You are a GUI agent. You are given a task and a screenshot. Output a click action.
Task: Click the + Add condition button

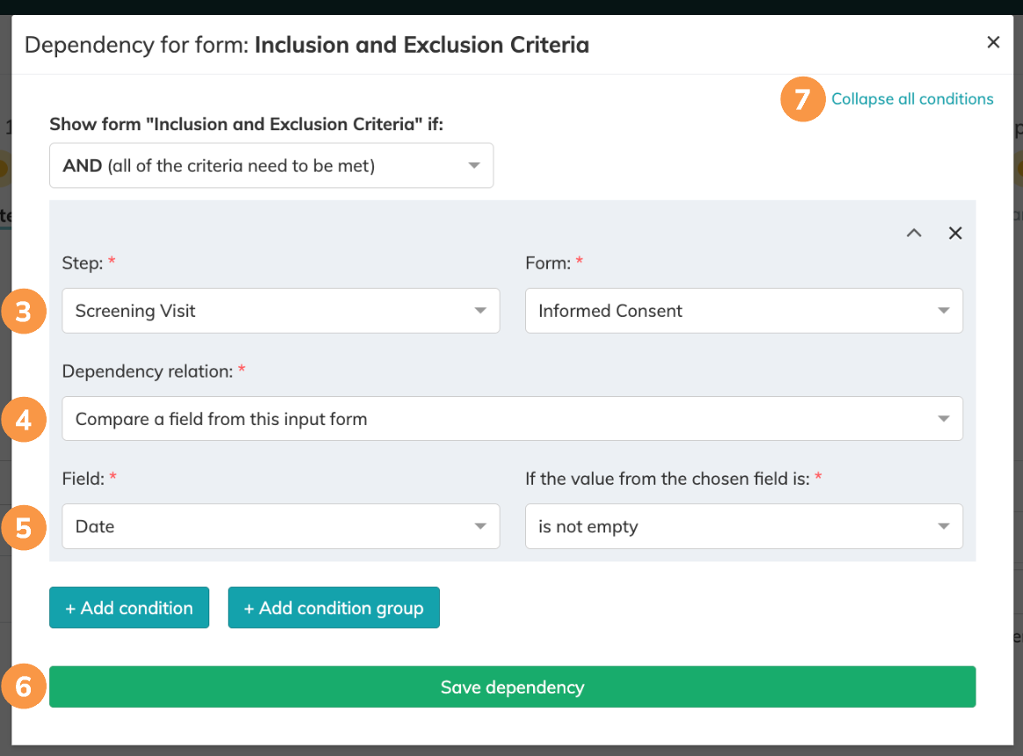click(129, 608)
